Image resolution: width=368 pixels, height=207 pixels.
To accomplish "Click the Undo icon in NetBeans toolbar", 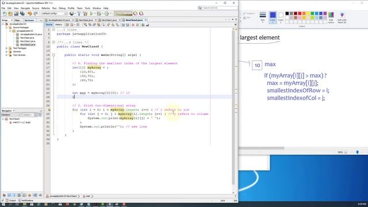I will 29,14.
